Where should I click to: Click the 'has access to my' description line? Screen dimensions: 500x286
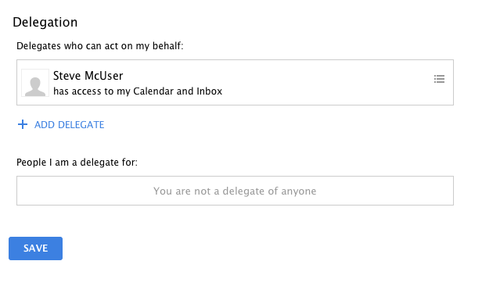(138, 91)
